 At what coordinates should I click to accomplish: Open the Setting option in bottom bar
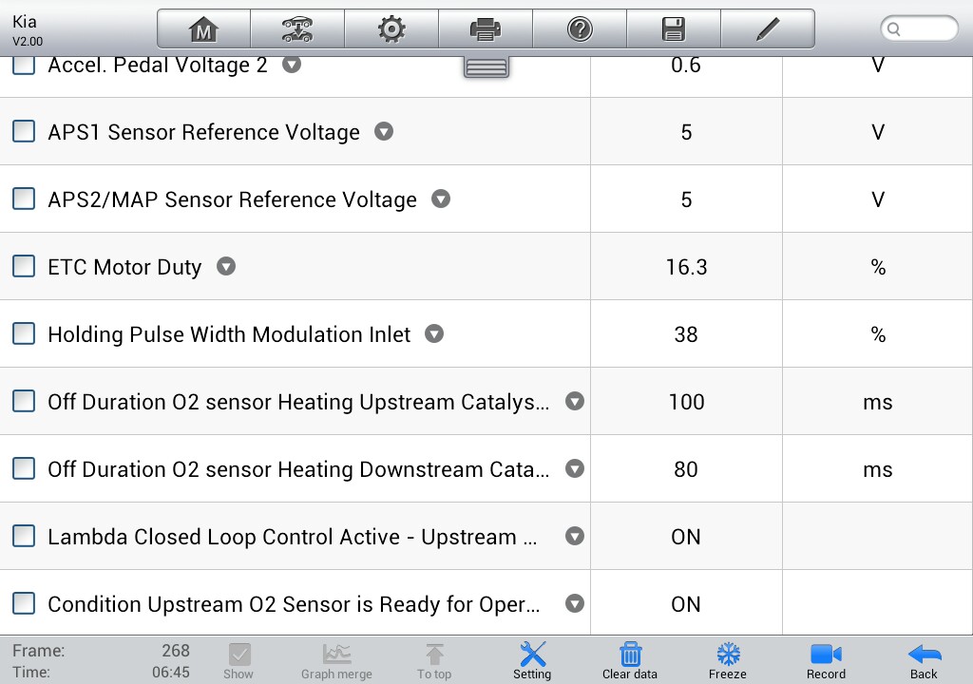coord(532,661)
